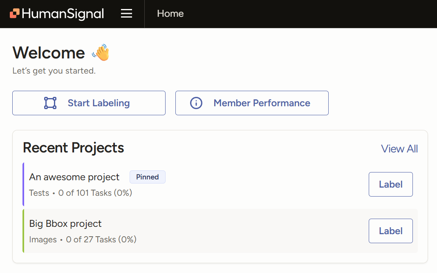The height and width of the screenshot is (273, 437).
Task: Click the Pinned badge on An awesome project
Action: 147,177
